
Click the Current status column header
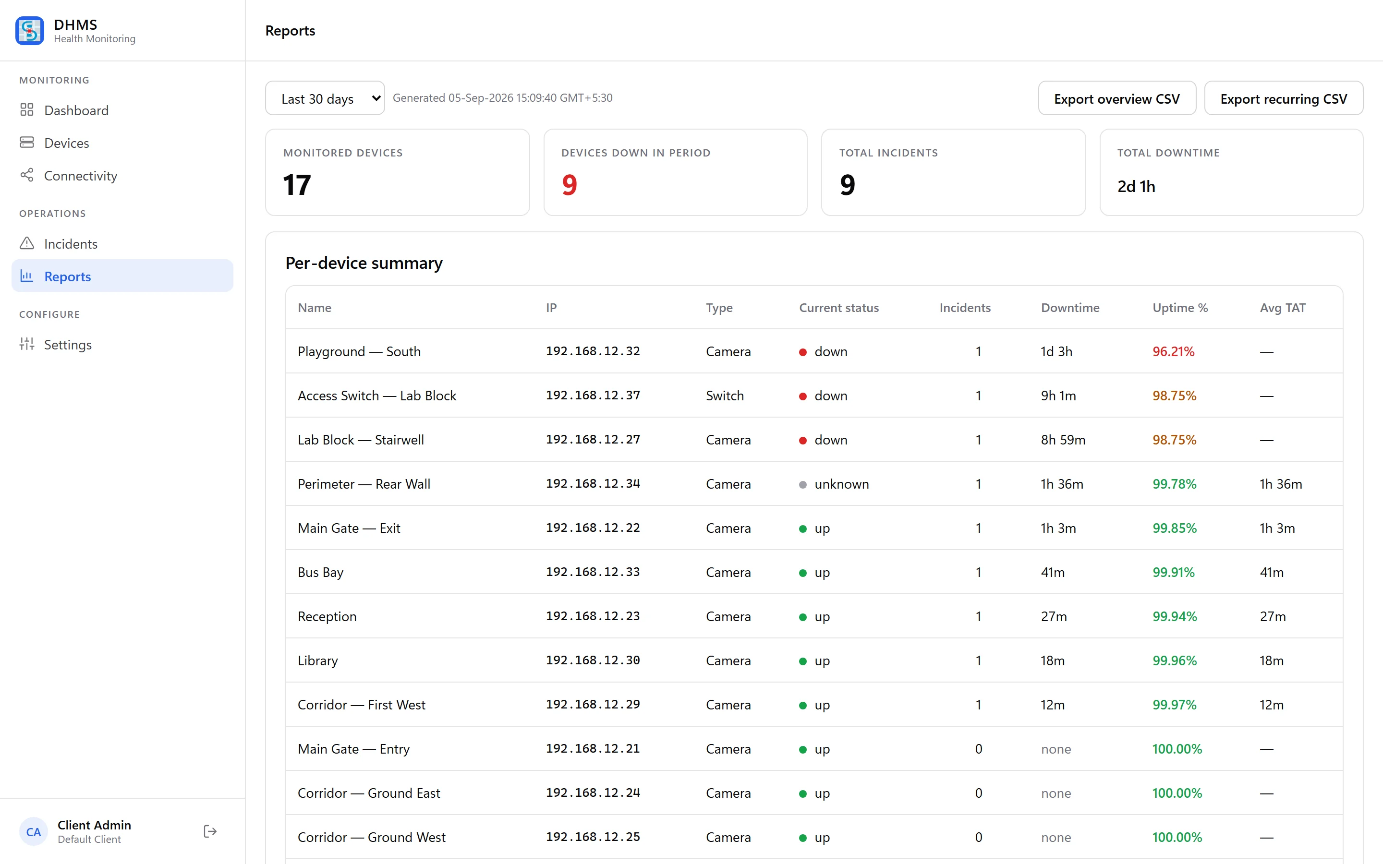point(839,307)
